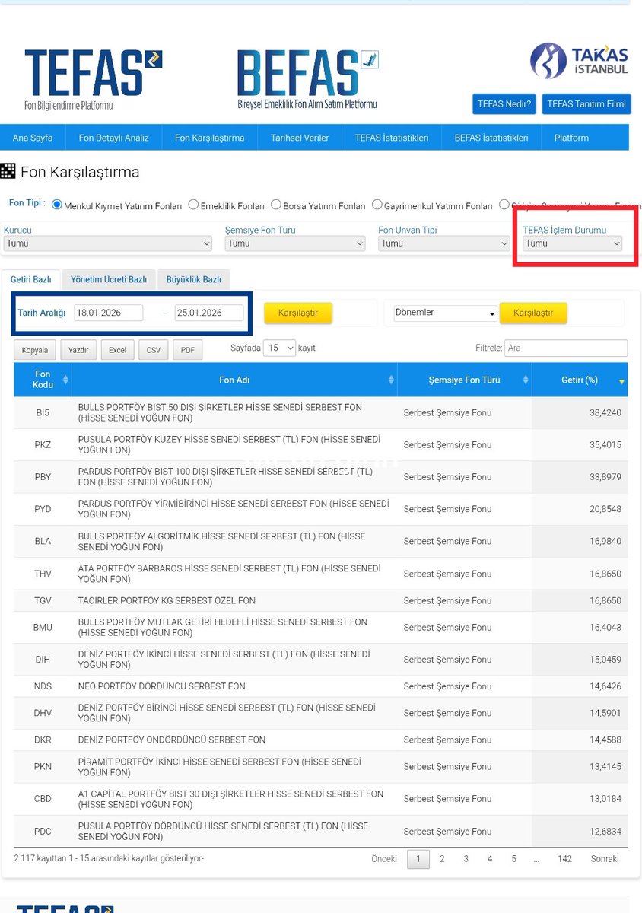Screen dimensions: 642x913
Task: Select Emeklilik Fonları radio button
Action: (193, 205)
